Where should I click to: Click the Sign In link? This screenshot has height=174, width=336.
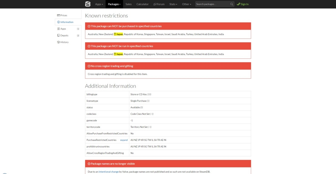242,4
